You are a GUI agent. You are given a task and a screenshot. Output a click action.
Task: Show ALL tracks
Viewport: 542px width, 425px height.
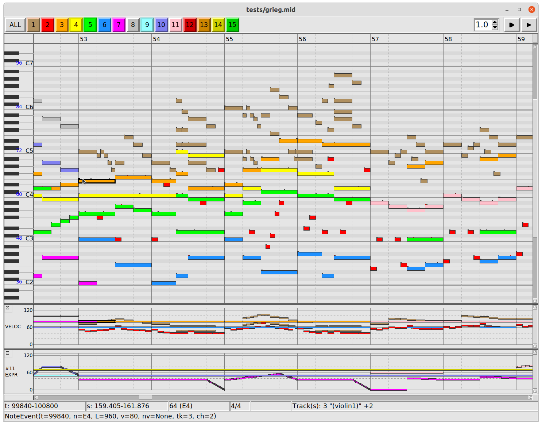click(x=15, y=25)
